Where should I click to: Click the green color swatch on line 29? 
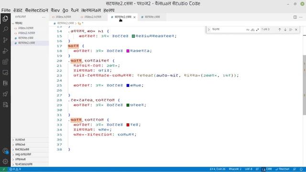point(128,105)
